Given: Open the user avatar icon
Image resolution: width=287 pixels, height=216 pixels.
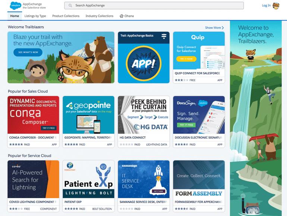Looking at the screenshot, I should (276, 6).
